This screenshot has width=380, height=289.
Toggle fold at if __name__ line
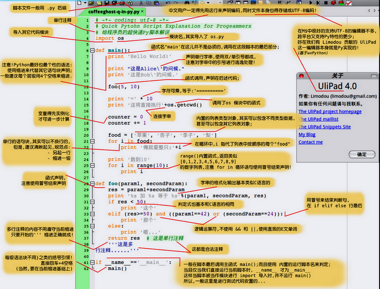point(92,262)
